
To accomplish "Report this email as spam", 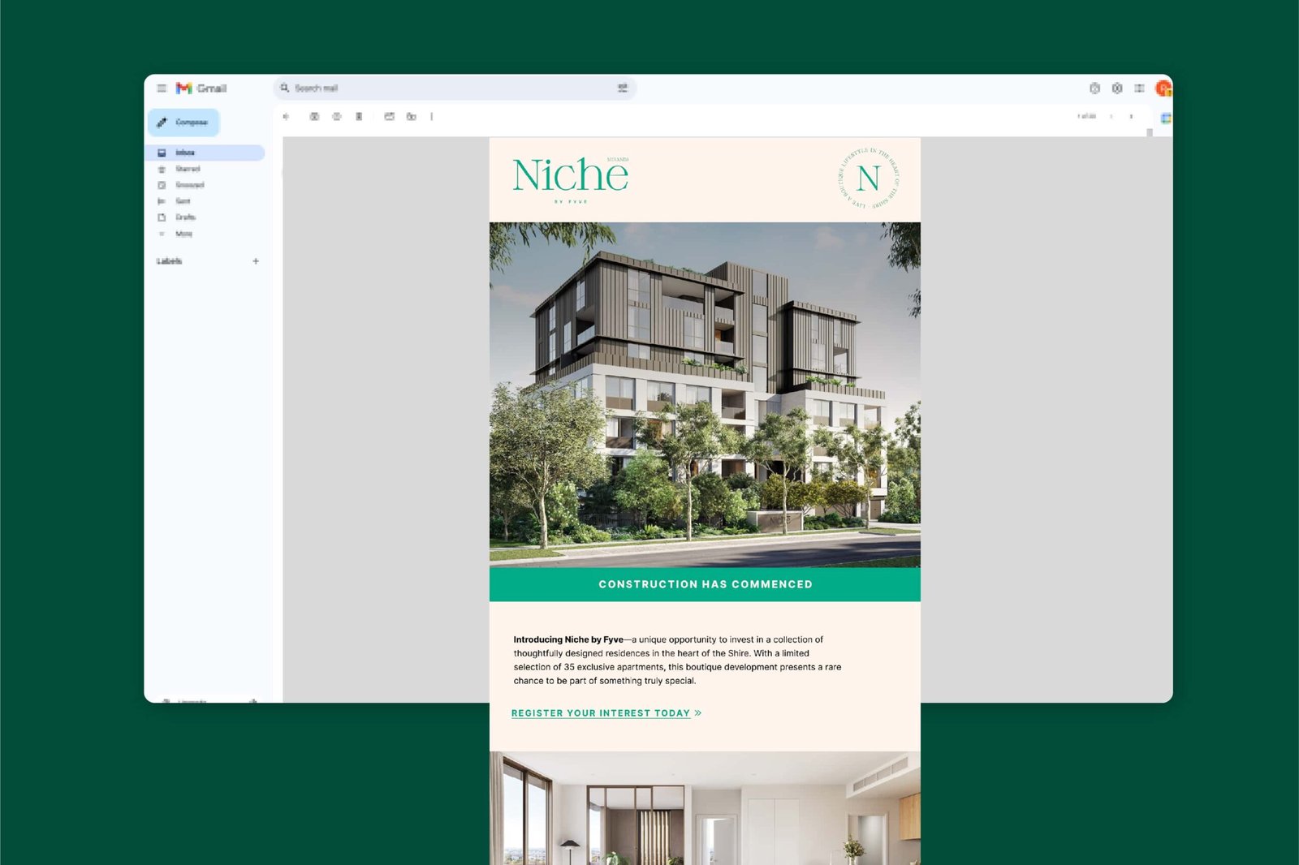I will (x=337, y=117).
